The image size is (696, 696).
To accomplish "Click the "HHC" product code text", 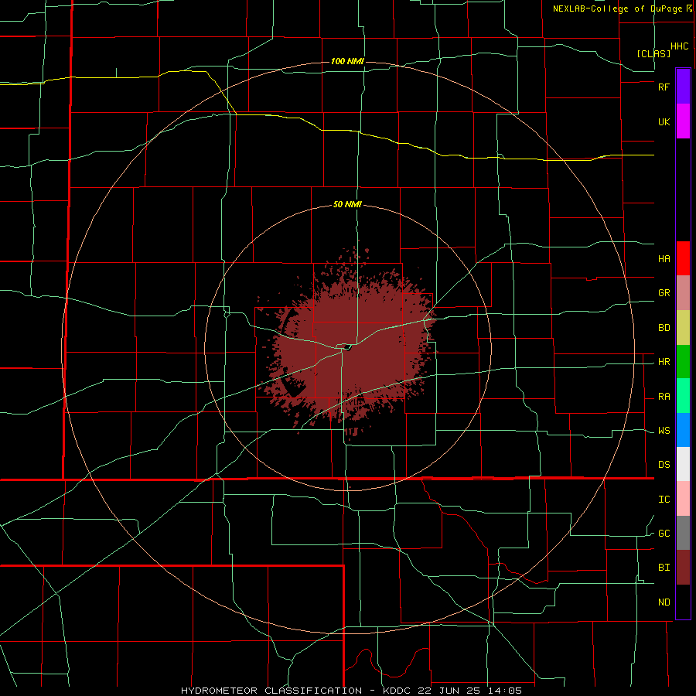I will point(679,46).
